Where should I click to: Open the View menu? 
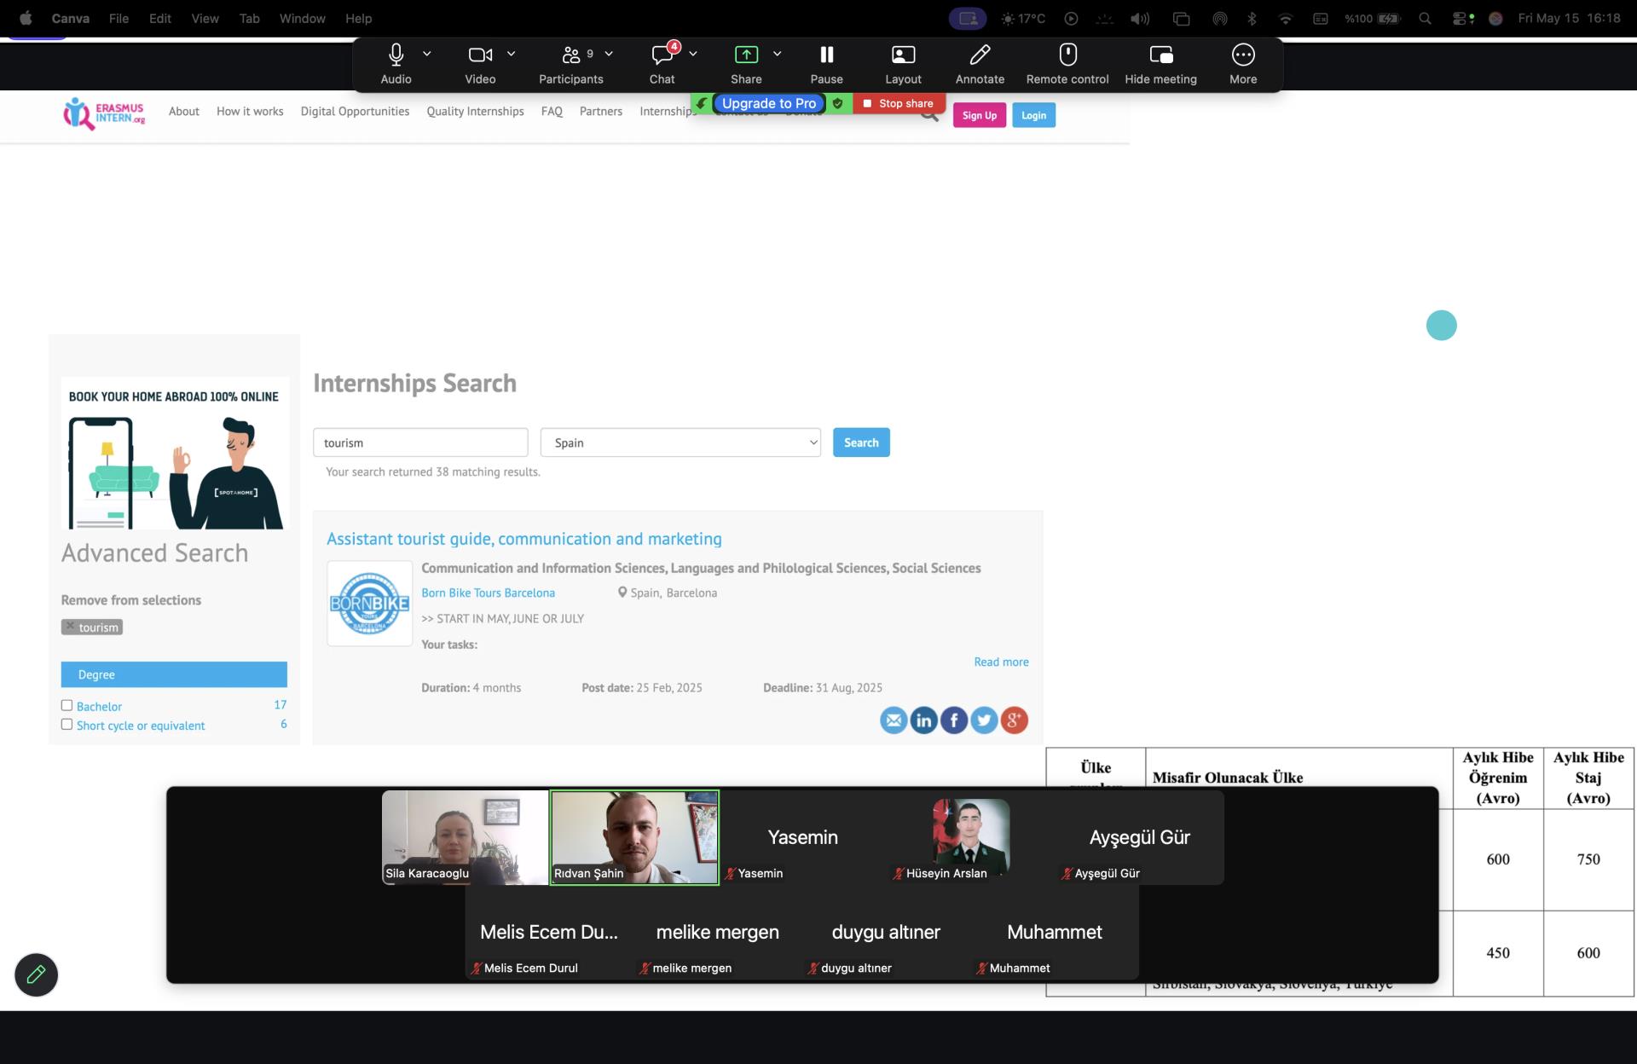pos(205,18)
